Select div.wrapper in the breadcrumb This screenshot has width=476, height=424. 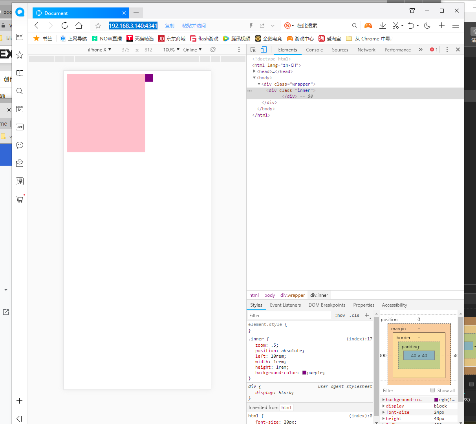[x=293, y=295]
